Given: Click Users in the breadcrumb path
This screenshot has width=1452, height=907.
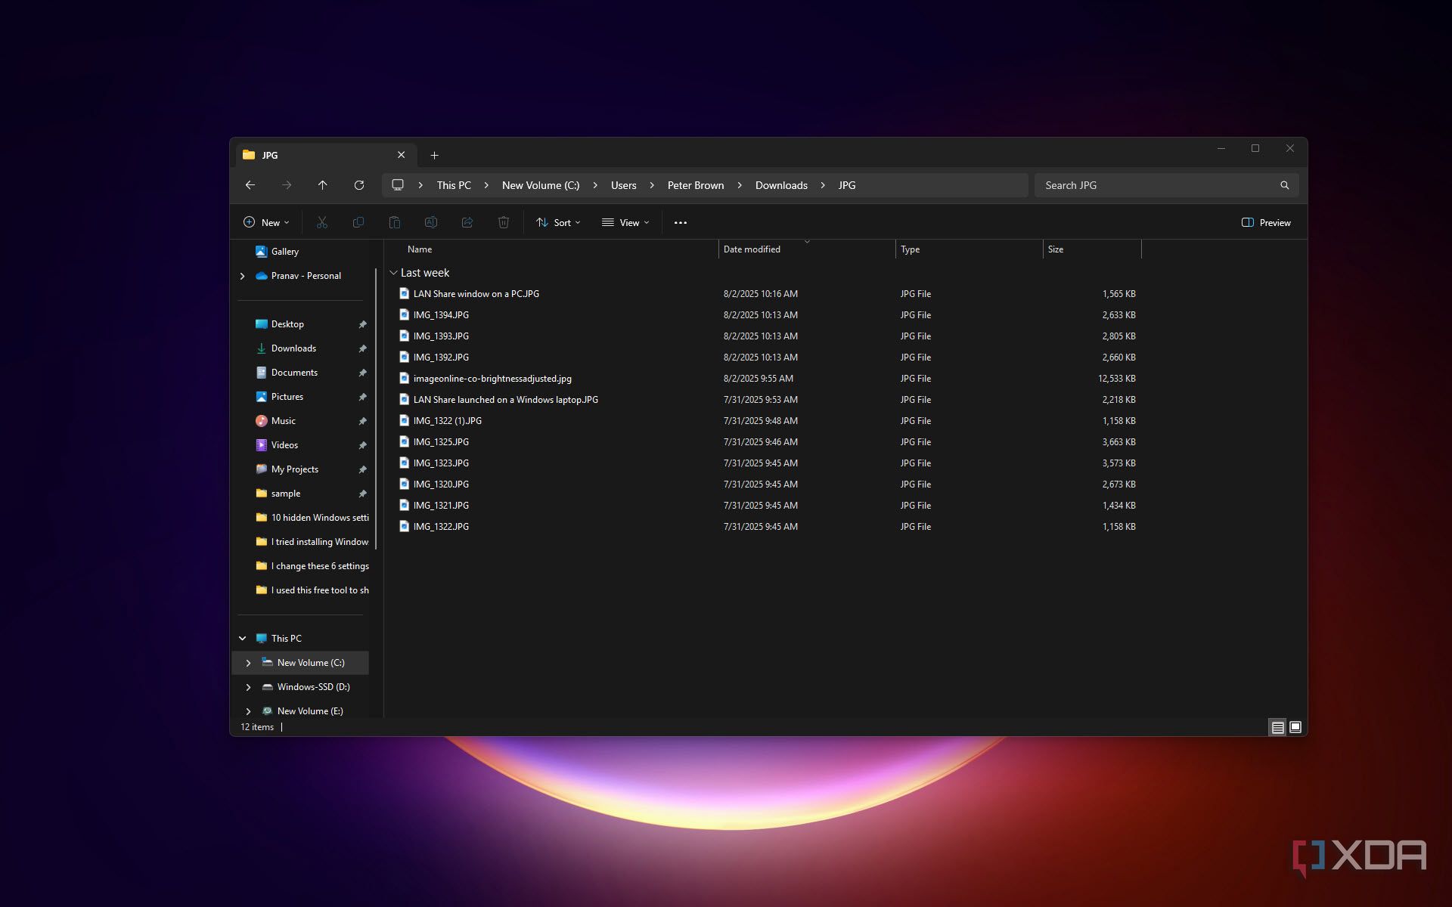Looking at the screenshot, I should [x=623, y=185].
